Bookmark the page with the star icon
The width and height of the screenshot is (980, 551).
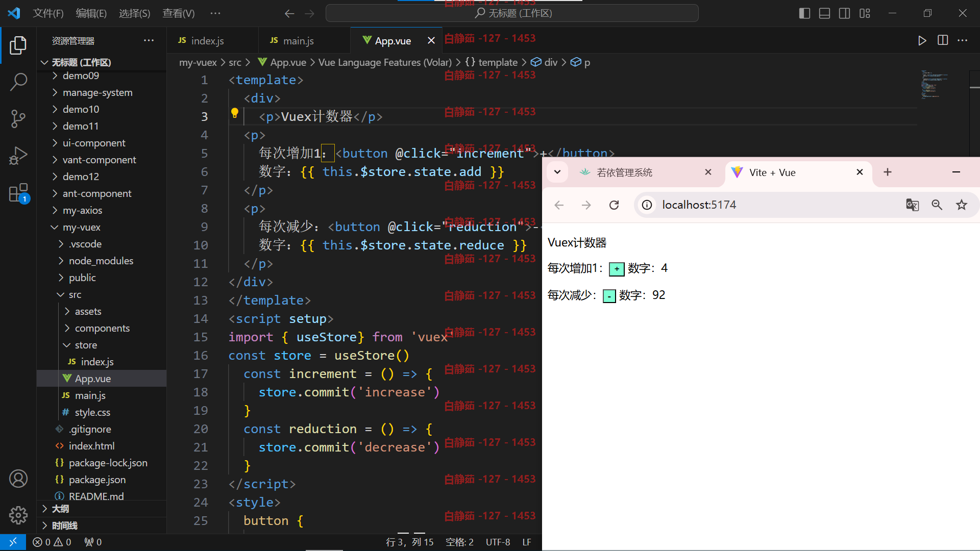pyautogui.click(x=962, y=205)
